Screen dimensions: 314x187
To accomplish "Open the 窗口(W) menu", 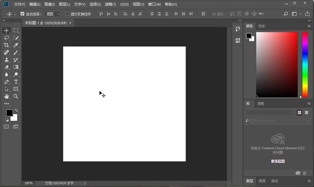I will (155, 4).
